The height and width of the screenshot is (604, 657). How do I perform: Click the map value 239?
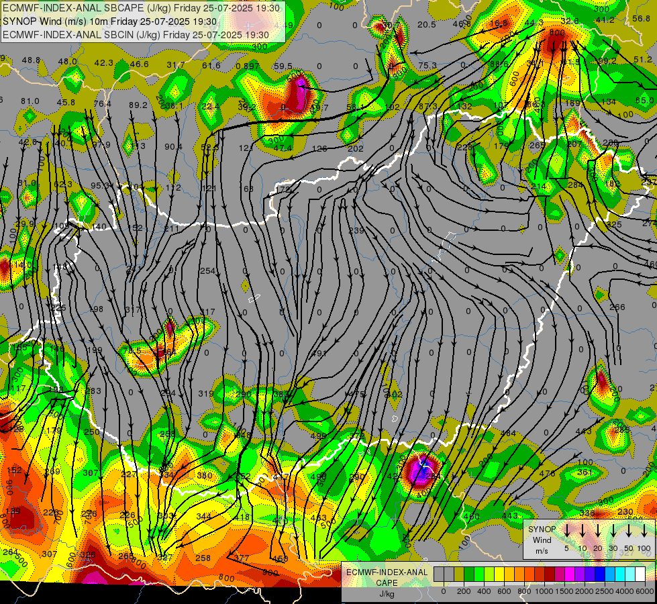[356, 230]
